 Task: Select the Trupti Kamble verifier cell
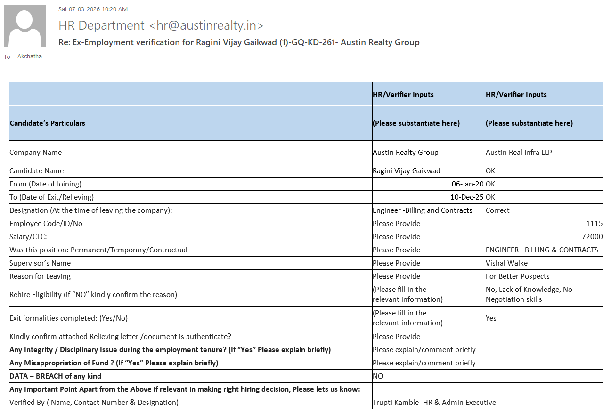(434, 403)
